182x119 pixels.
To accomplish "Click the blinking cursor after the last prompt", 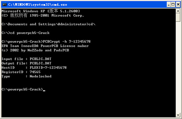I will click(x=44, y=91).
